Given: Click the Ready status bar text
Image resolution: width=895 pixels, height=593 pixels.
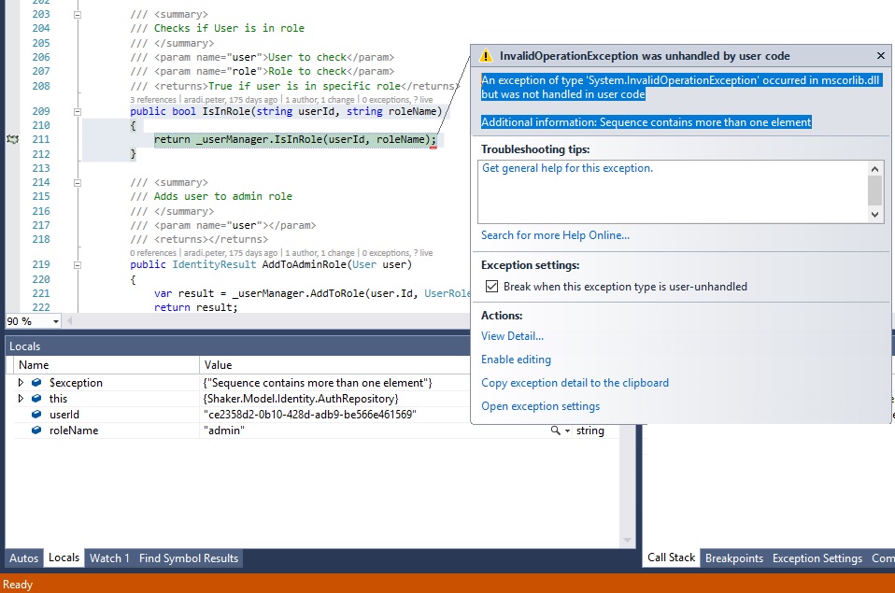Looking at the screenshot, I should 18,585.
